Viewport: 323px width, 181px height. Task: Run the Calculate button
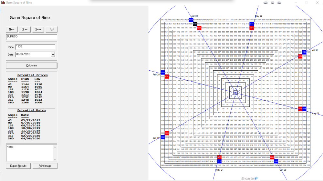point(31,65)
